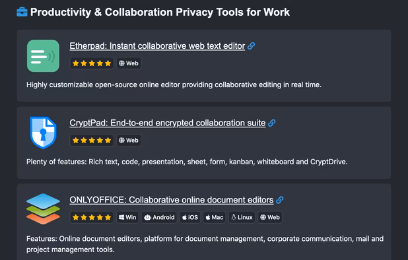Open the CryptPad title link

tap(167, 123)
